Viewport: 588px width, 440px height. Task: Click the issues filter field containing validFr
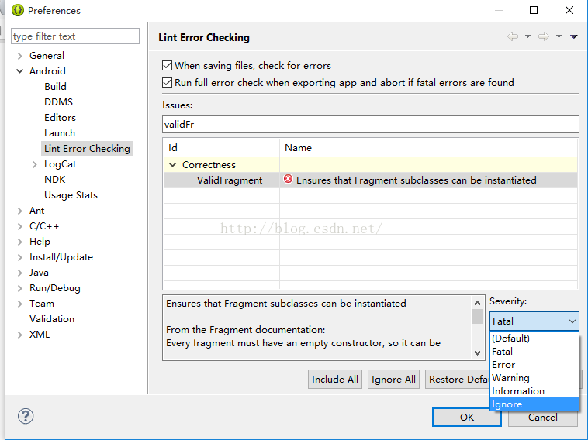[371, 124]
